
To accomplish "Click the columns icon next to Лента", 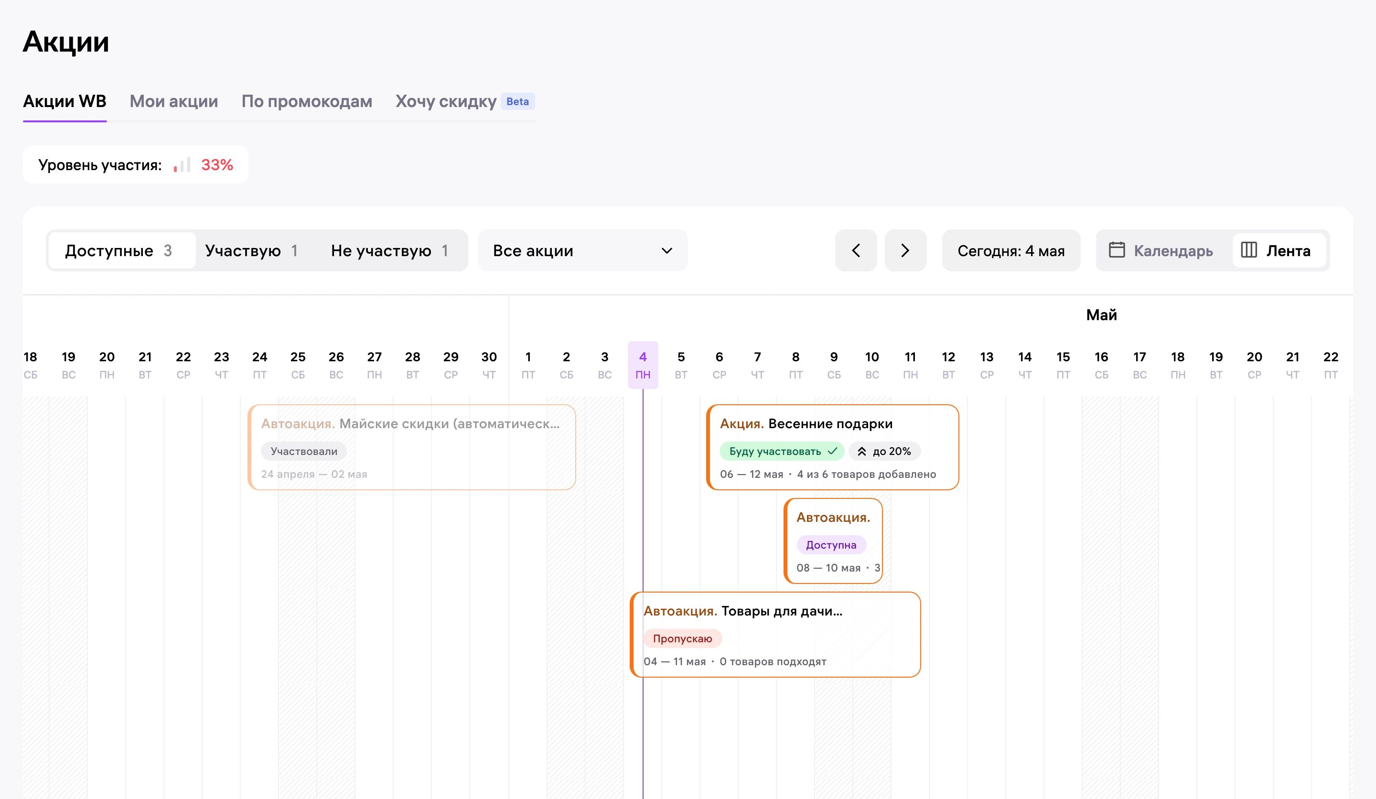I will click(1249, 250).
